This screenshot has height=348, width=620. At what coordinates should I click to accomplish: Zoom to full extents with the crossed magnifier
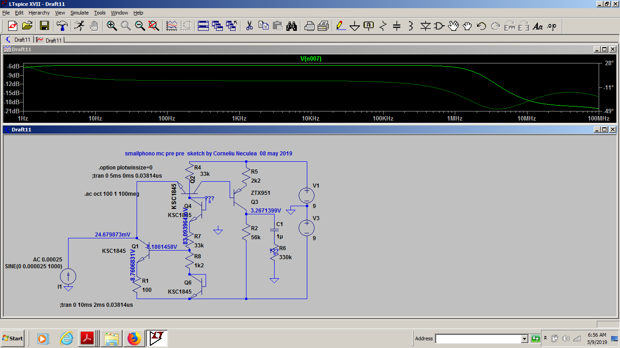pos(154,26)
